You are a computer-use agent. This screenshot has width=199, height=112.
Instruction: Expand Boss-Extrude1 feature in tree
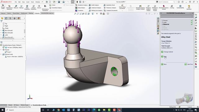pyautogui.click(x=1, y=30)
